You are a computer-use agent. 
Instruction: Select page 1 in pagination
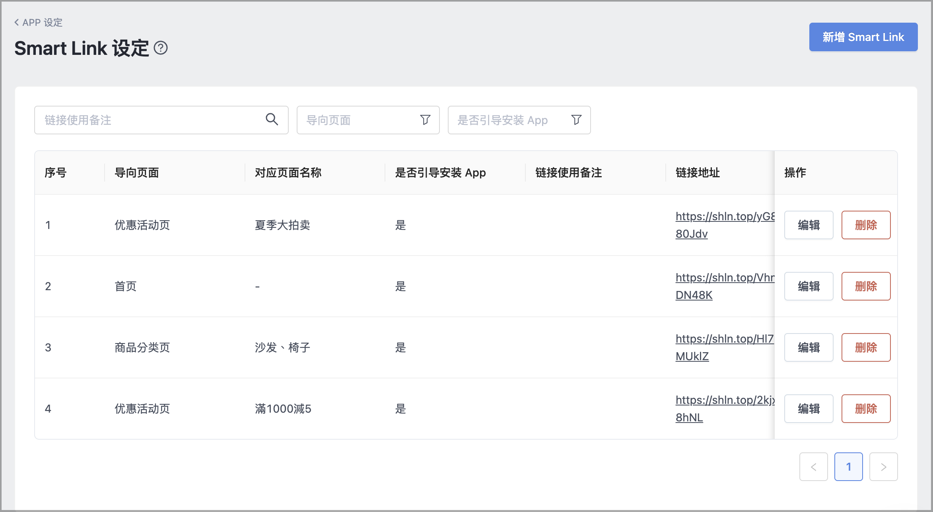[x=849, y=467]
